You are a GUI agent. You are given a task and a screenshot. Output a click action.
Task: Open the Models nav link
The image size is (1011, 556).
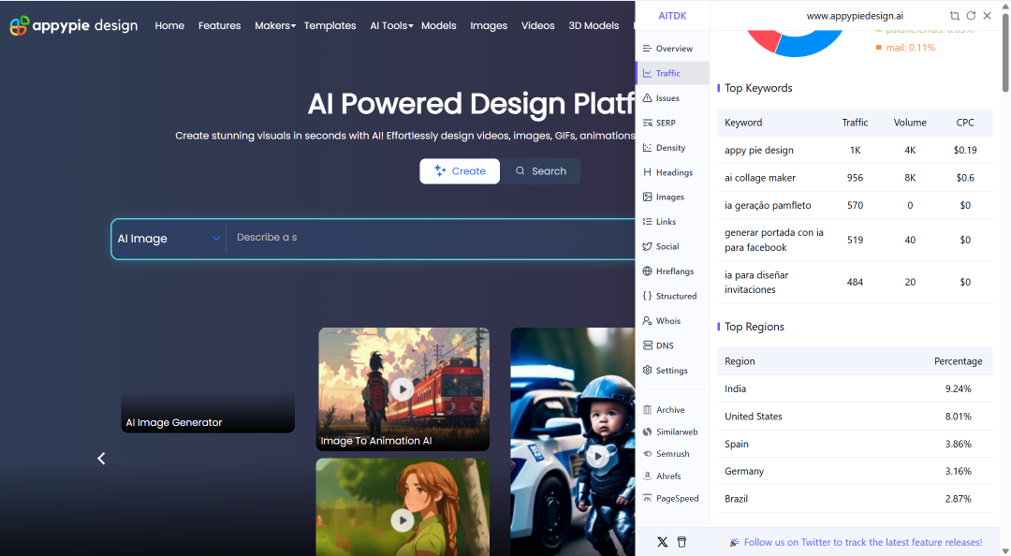438,26
